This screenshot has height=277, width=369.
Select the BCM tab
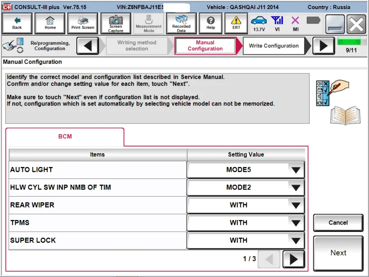[x=65, y=137]
